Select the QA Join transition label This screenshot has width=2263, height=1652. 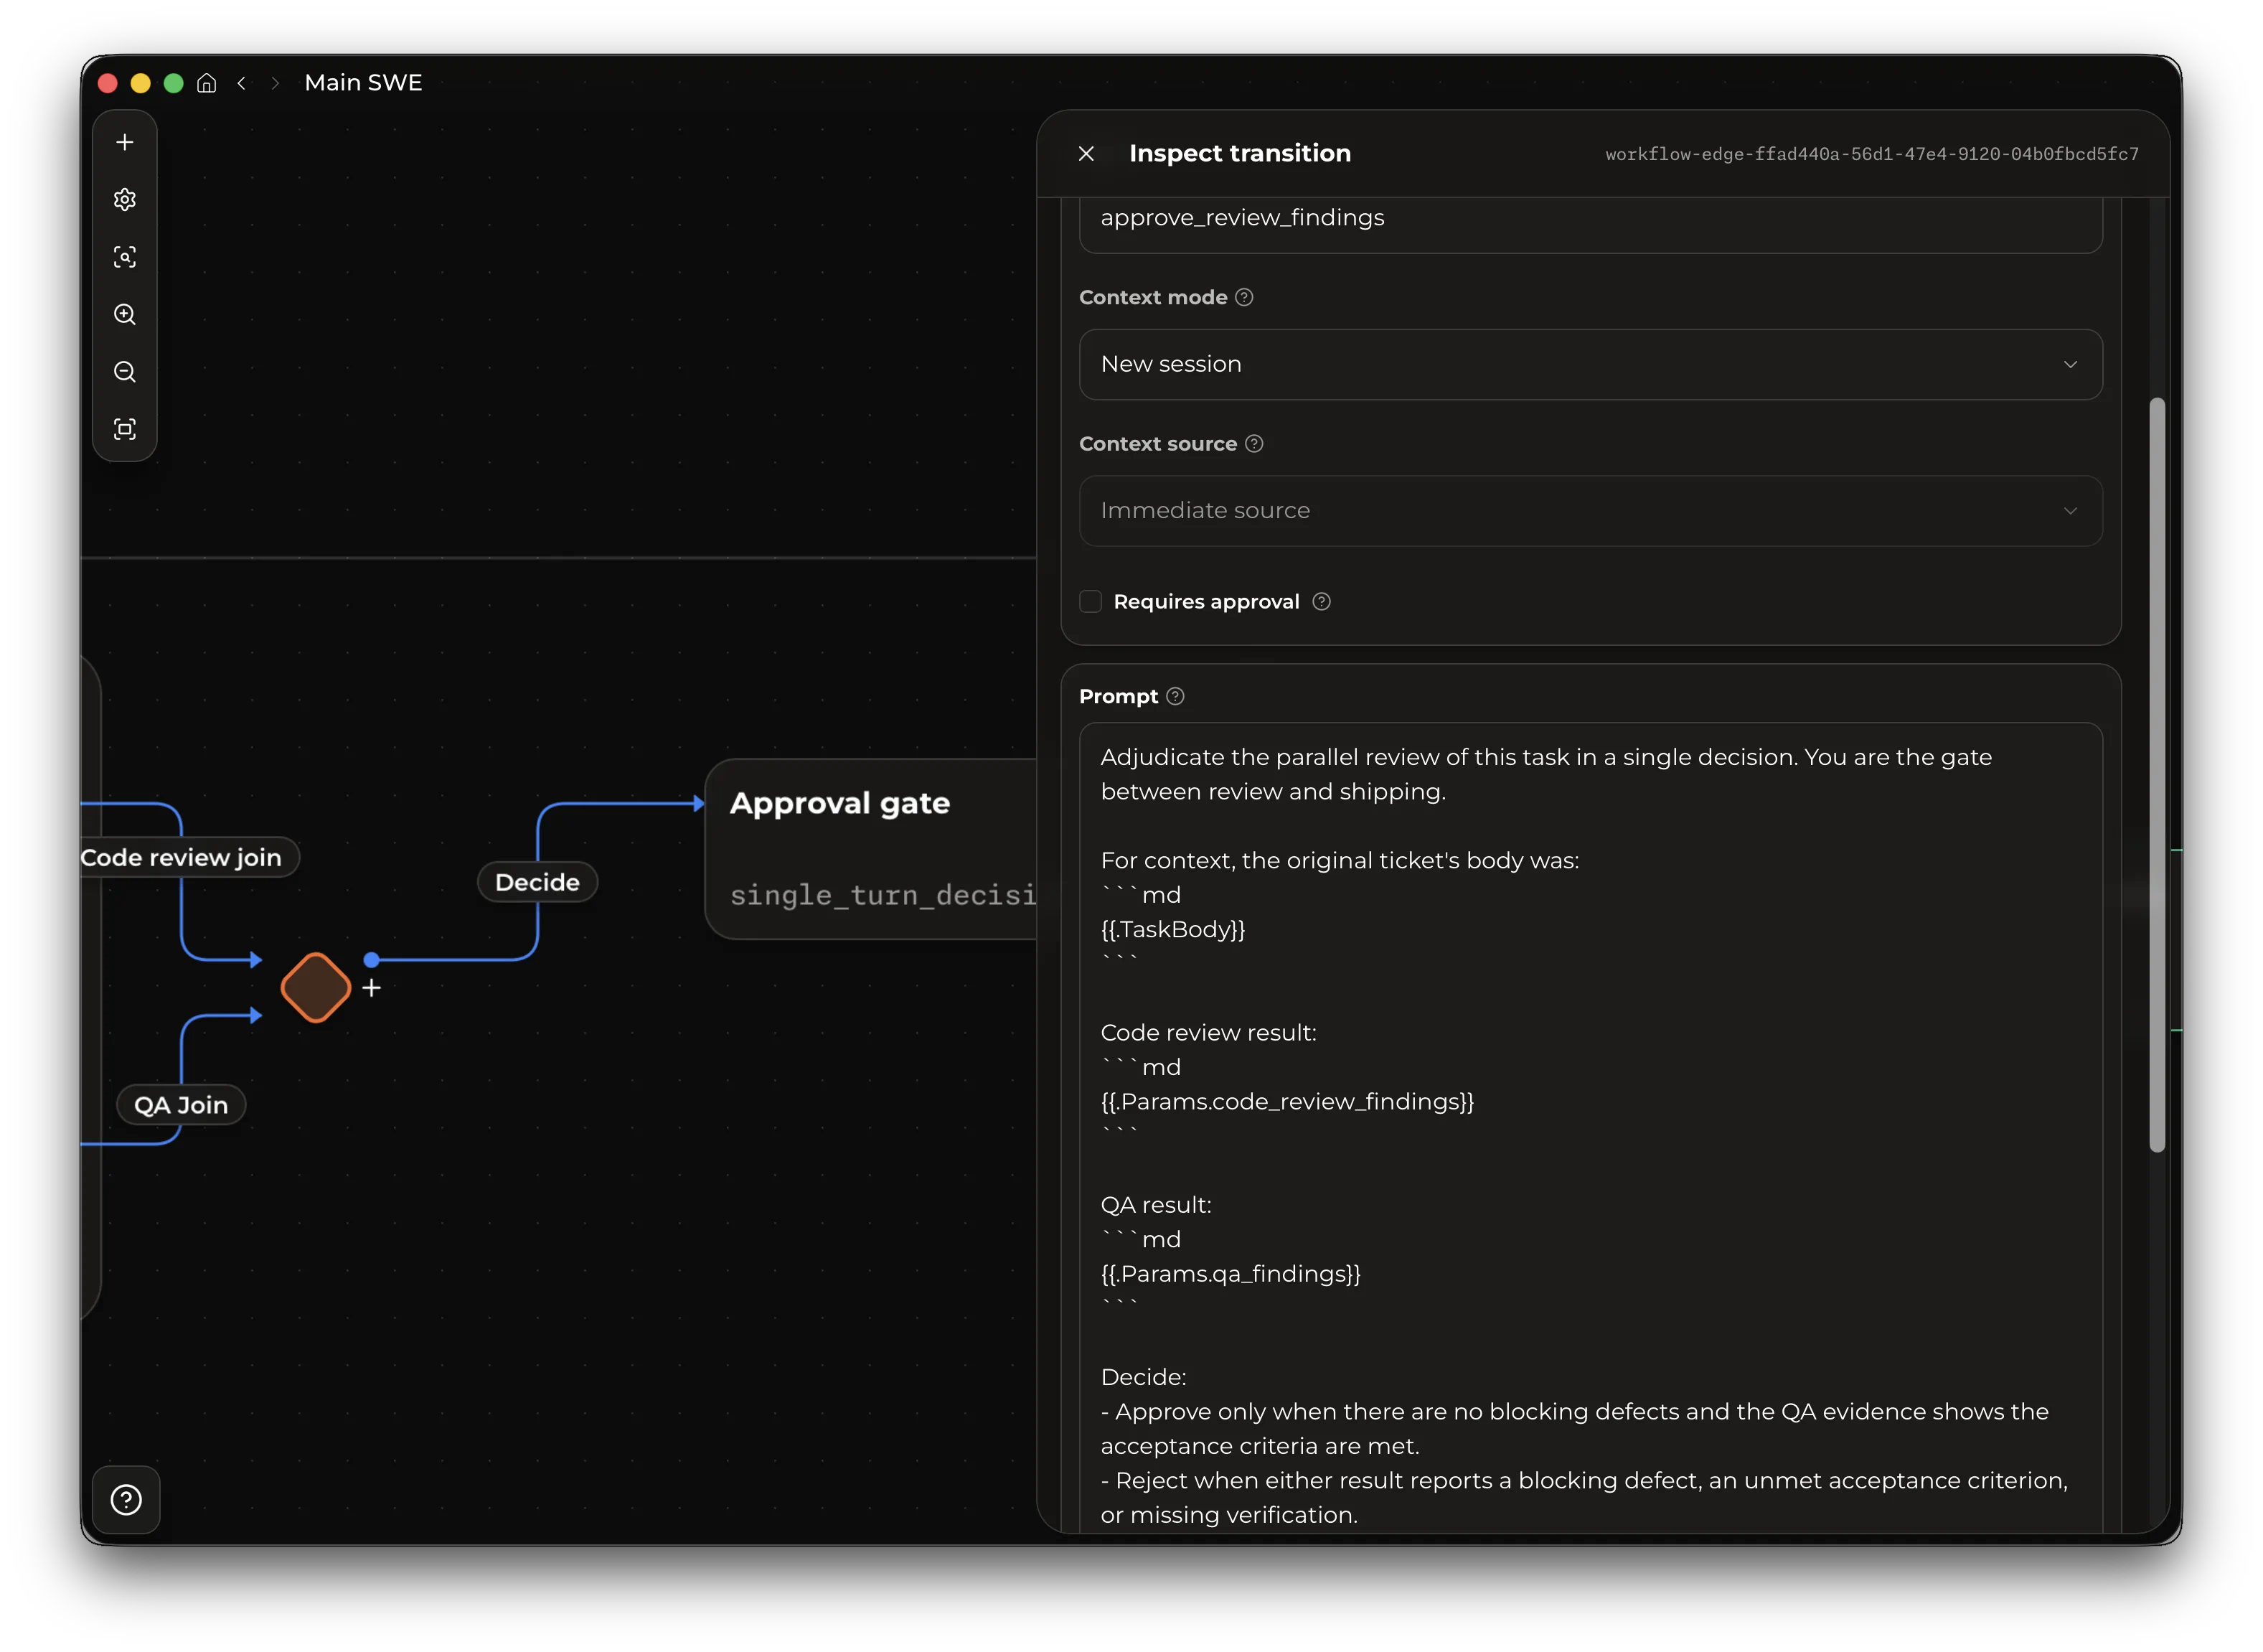[x=181, y=1105]
